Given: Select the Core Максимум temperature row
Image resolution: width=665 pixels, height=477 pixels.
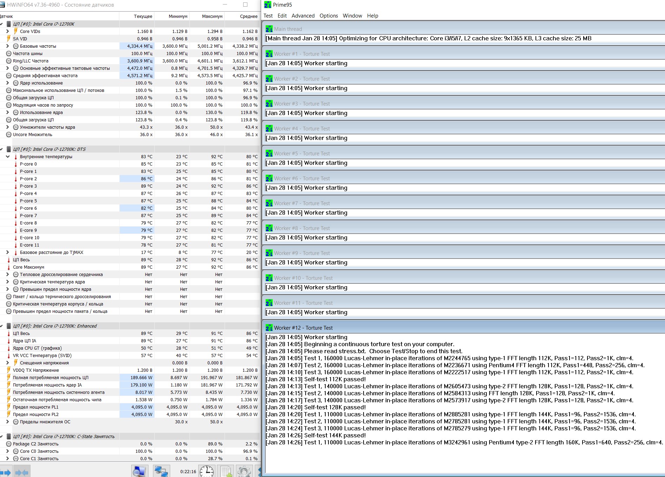Looking at the screenshot, I should (x=130, y=267).
